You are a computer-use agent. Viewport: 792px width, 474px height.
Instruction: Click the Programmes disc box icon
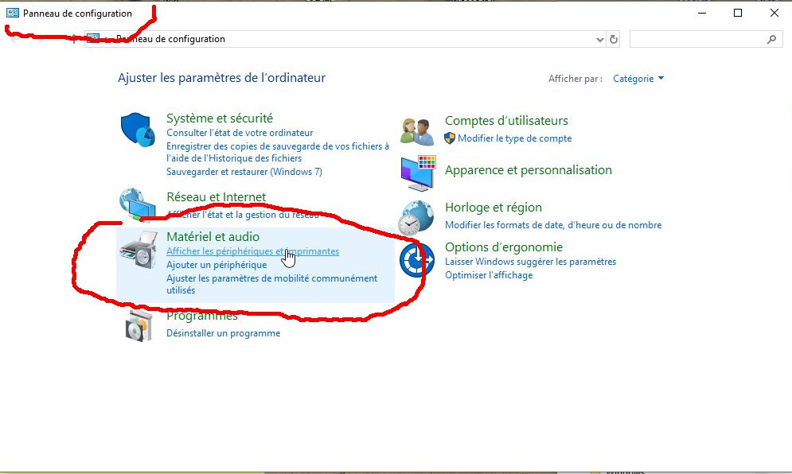click(139, 325)
